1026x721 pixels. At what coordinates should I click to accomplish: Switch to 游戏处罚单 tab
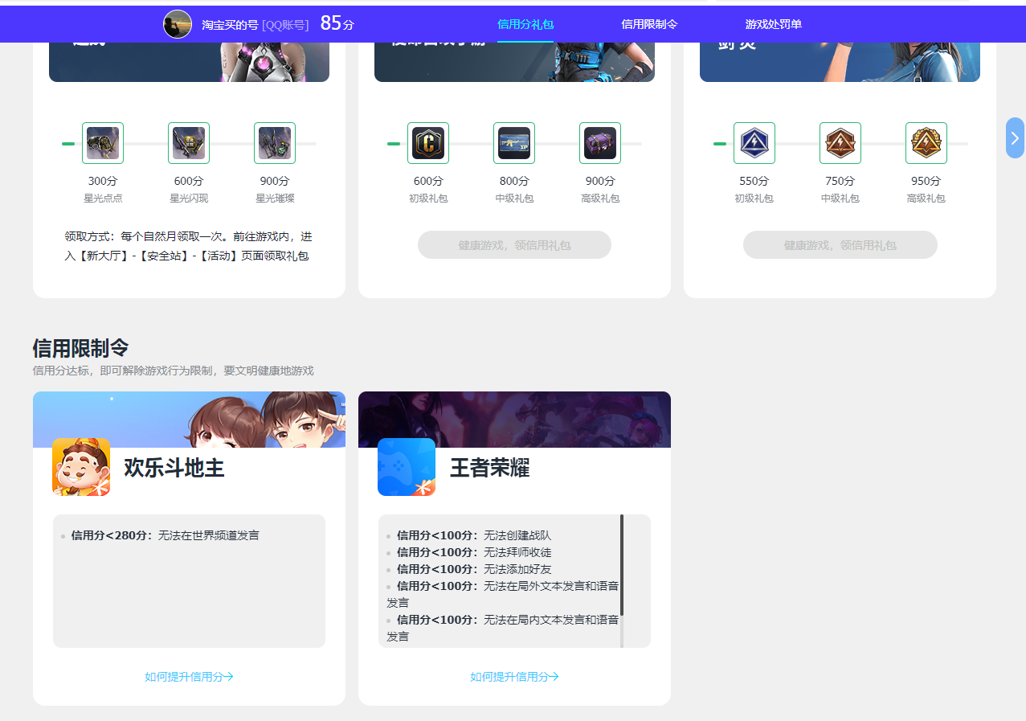pos(774,24)
